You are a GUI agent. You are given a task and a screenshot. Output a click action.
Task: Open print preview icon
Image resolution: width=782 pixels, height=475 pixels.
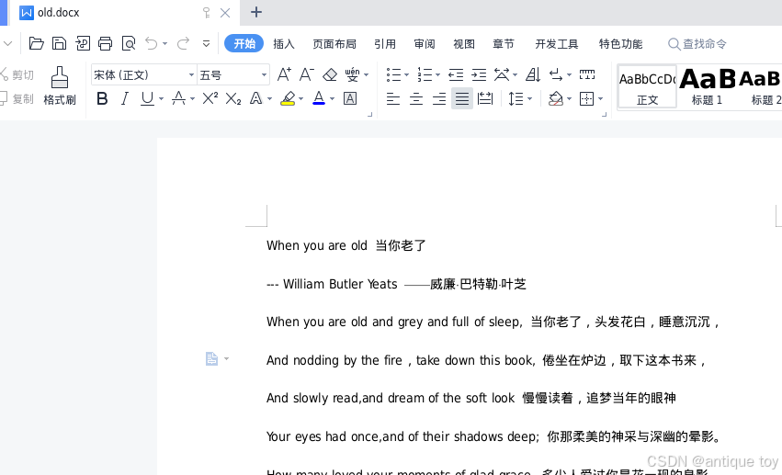click(x=129, y=43)
